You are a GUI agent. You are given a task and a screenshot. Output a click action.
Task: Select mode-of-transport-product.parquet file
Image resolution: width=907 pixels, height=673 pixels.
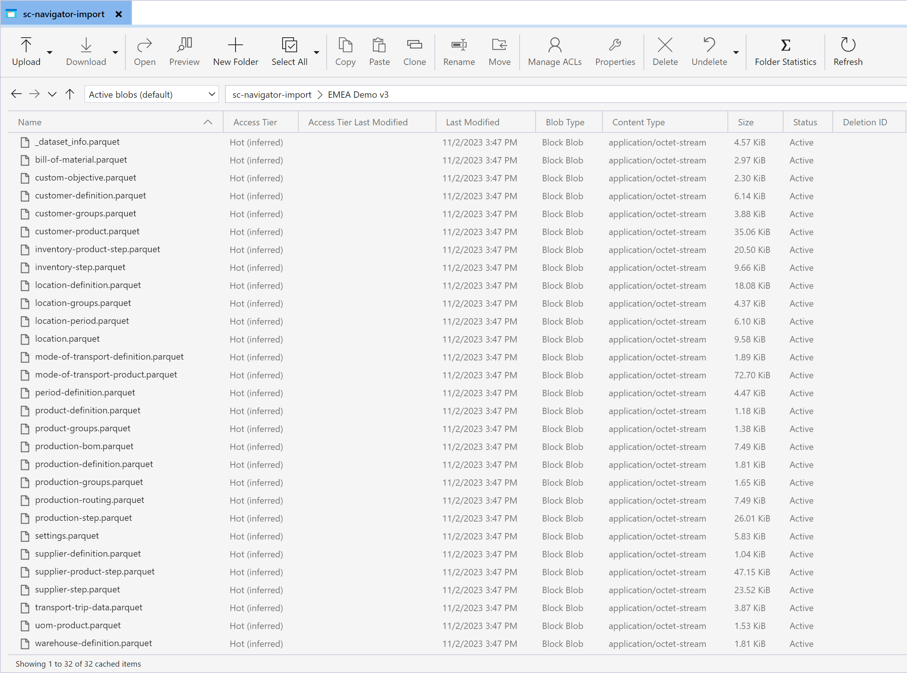click(106, 375)
